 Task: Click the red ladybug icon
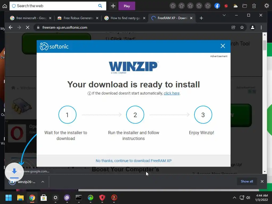pyautogui.click(x=226, y=6)
